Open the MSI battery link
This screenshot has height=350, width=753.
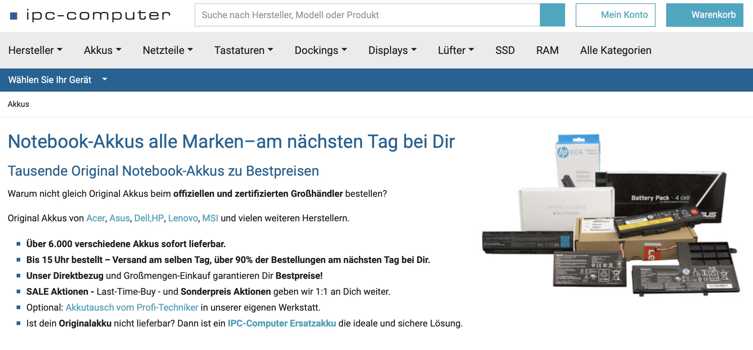210,218
